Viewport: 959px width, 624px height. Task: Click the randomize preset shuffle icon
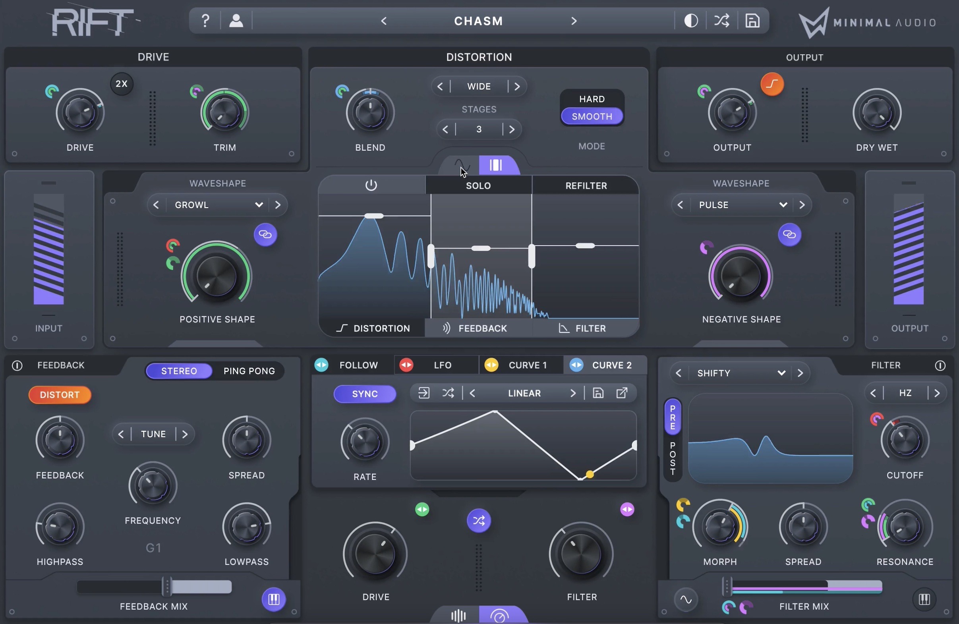click(x=721, y=21)
